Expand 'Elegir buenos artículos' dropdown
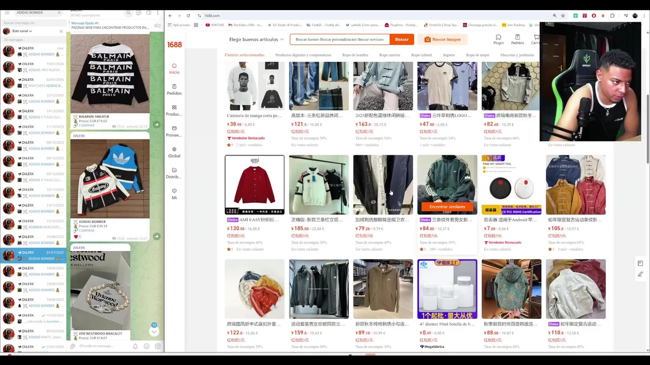The image size is (650, 365). 256,39
